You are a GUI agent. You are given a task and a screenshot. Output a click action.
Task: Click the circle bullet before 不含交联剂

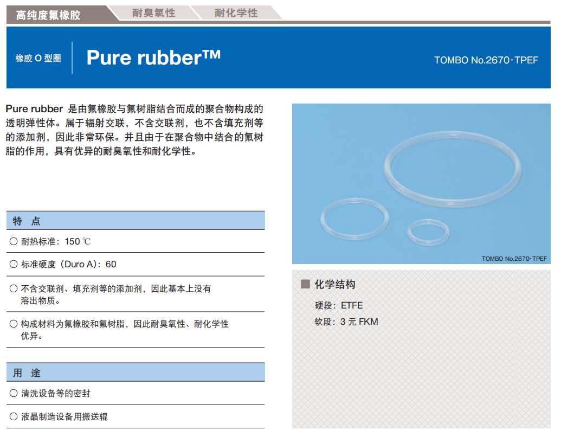pos(14,288)
